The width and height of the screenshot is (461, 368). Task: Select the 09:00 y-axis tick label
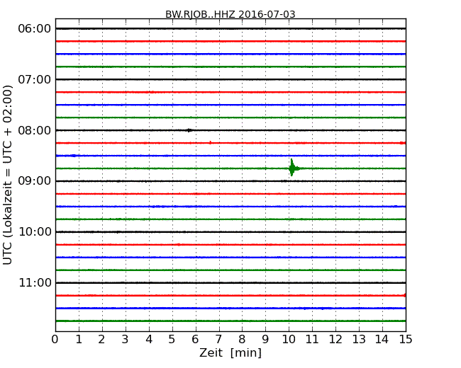point(35,181)
